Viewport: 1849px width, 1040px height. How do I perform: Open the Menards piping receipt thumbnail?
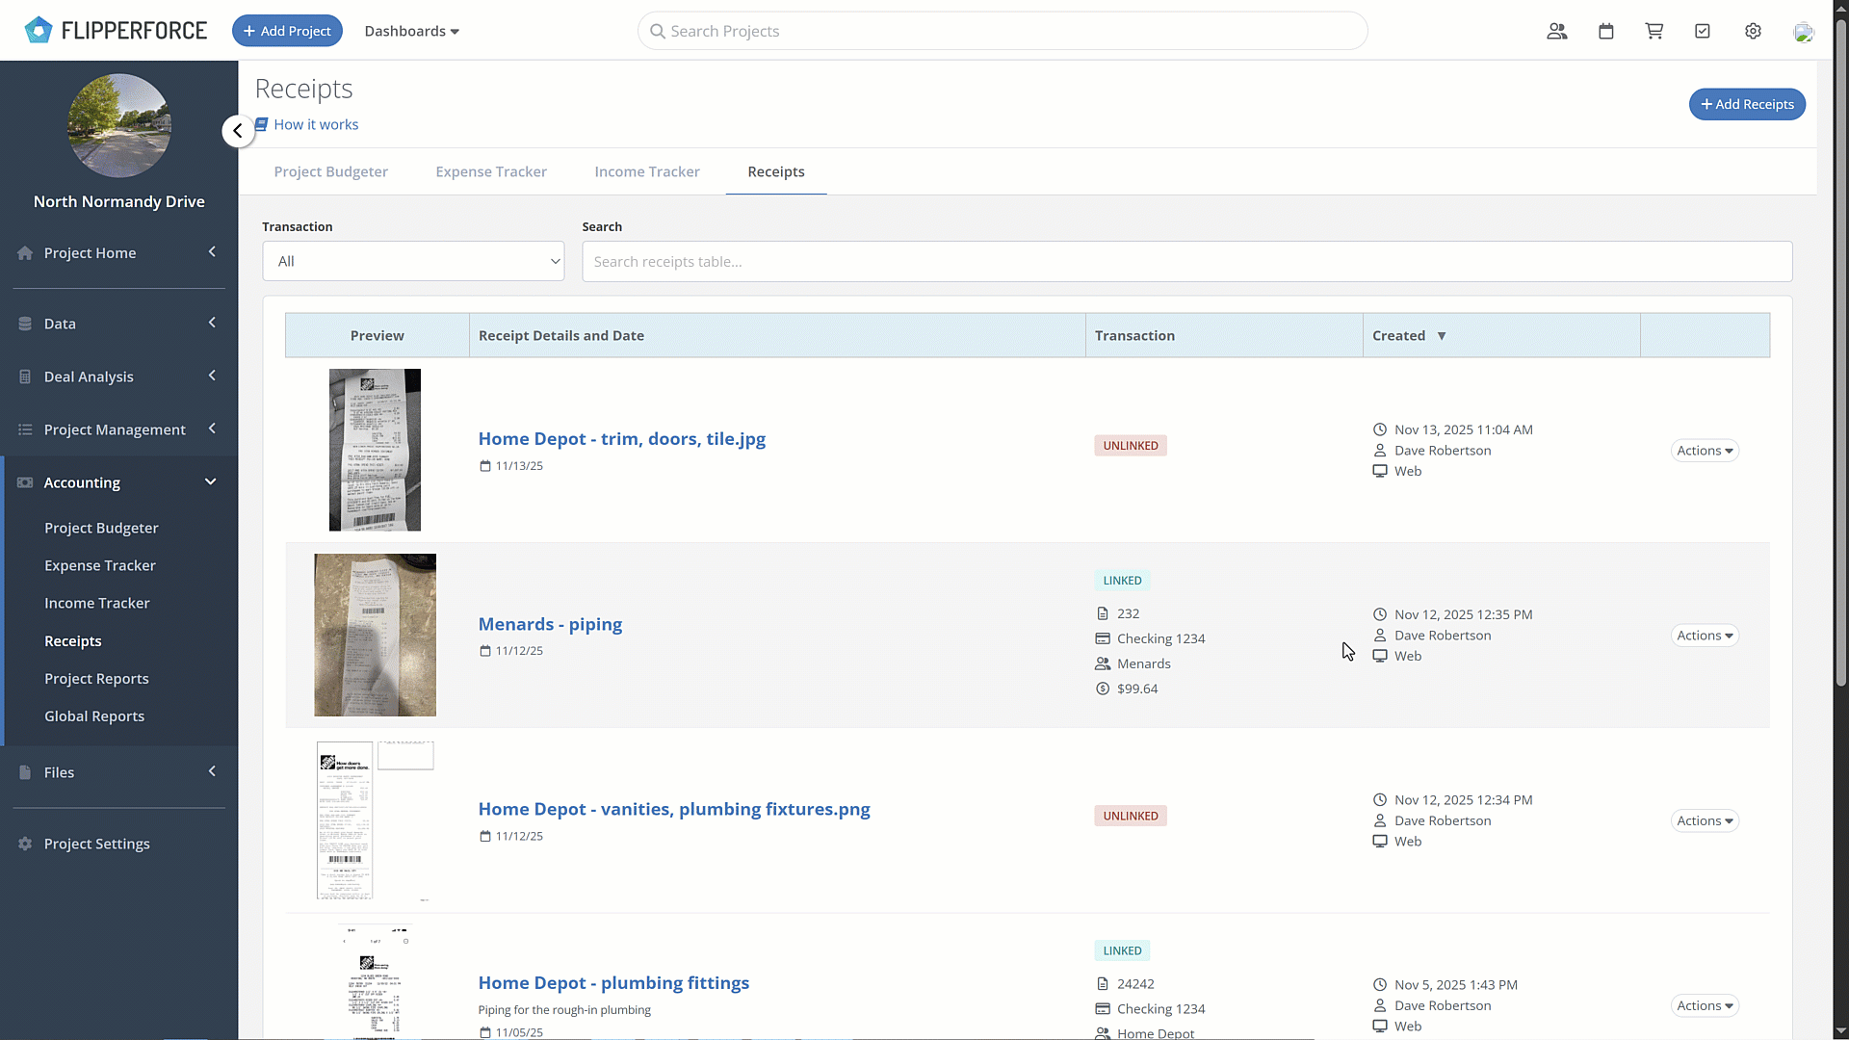(x=375, y=635)
